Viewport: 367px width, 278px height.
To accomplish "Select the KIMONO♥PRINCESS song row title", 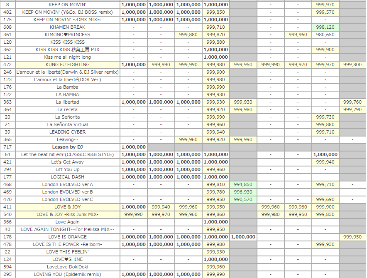I will coord(67,35).
